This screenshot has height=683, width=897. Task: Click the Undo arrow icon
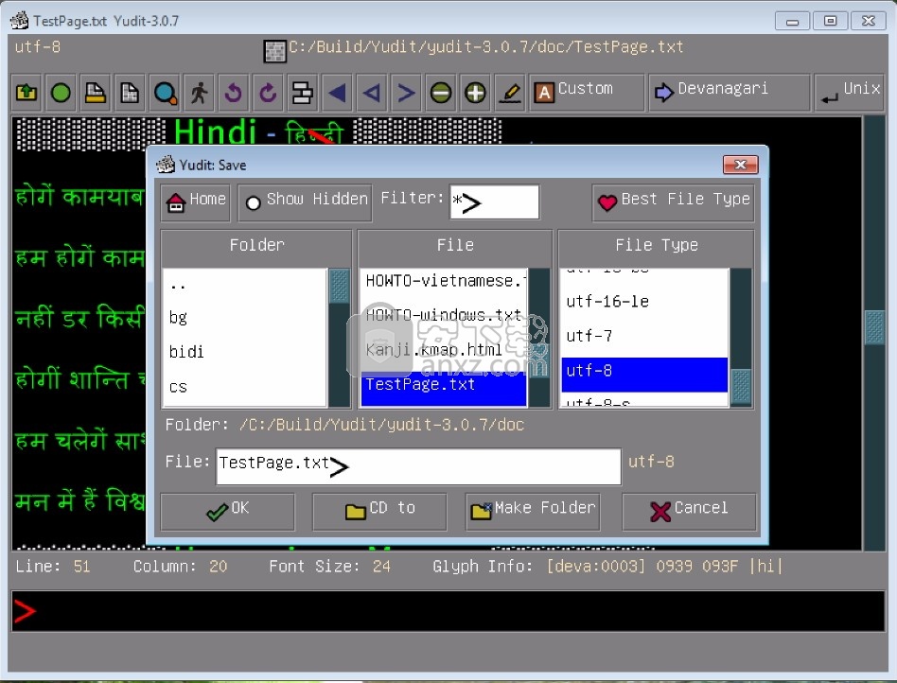[x=234, y=92]
